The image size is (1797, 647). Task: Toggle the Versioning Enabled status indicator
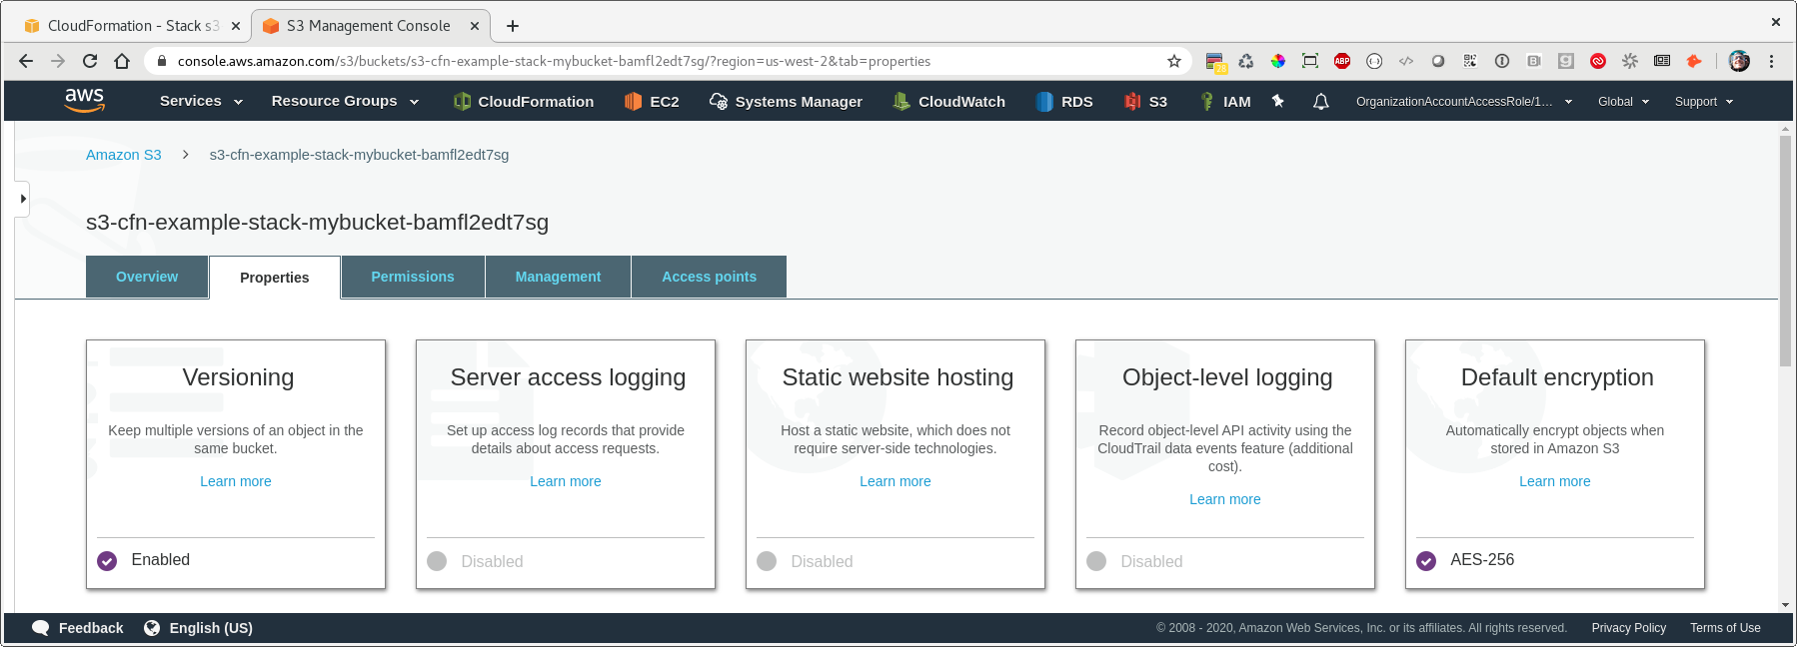(x=107, y=561)
